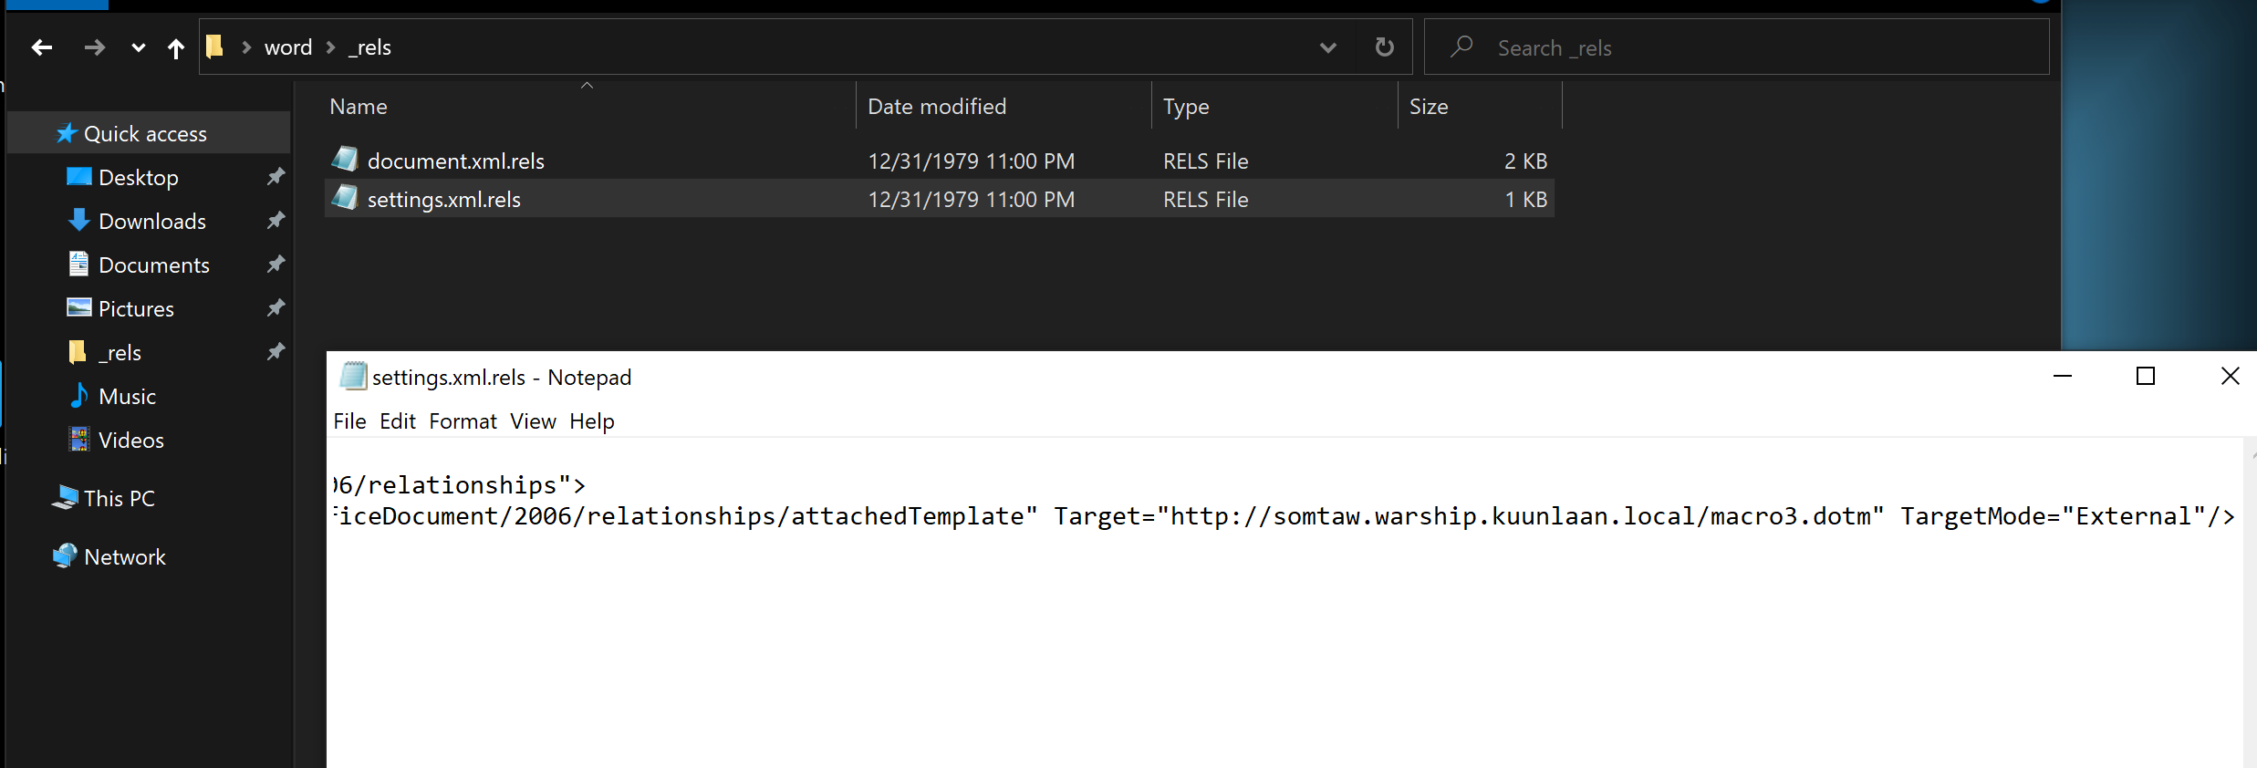Select the document.xml.rels file
The width and height of the screenshot is (2257, 768).
coord(455,161)
